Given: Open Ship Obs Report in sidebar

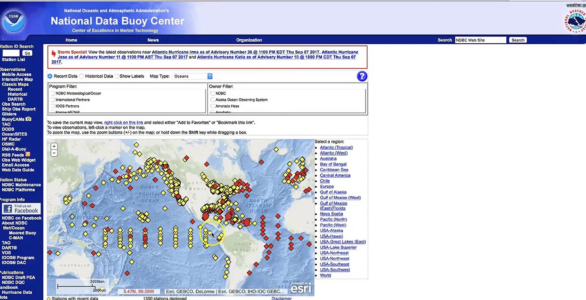Looking at the screenshot, I should tap(19, 109).
